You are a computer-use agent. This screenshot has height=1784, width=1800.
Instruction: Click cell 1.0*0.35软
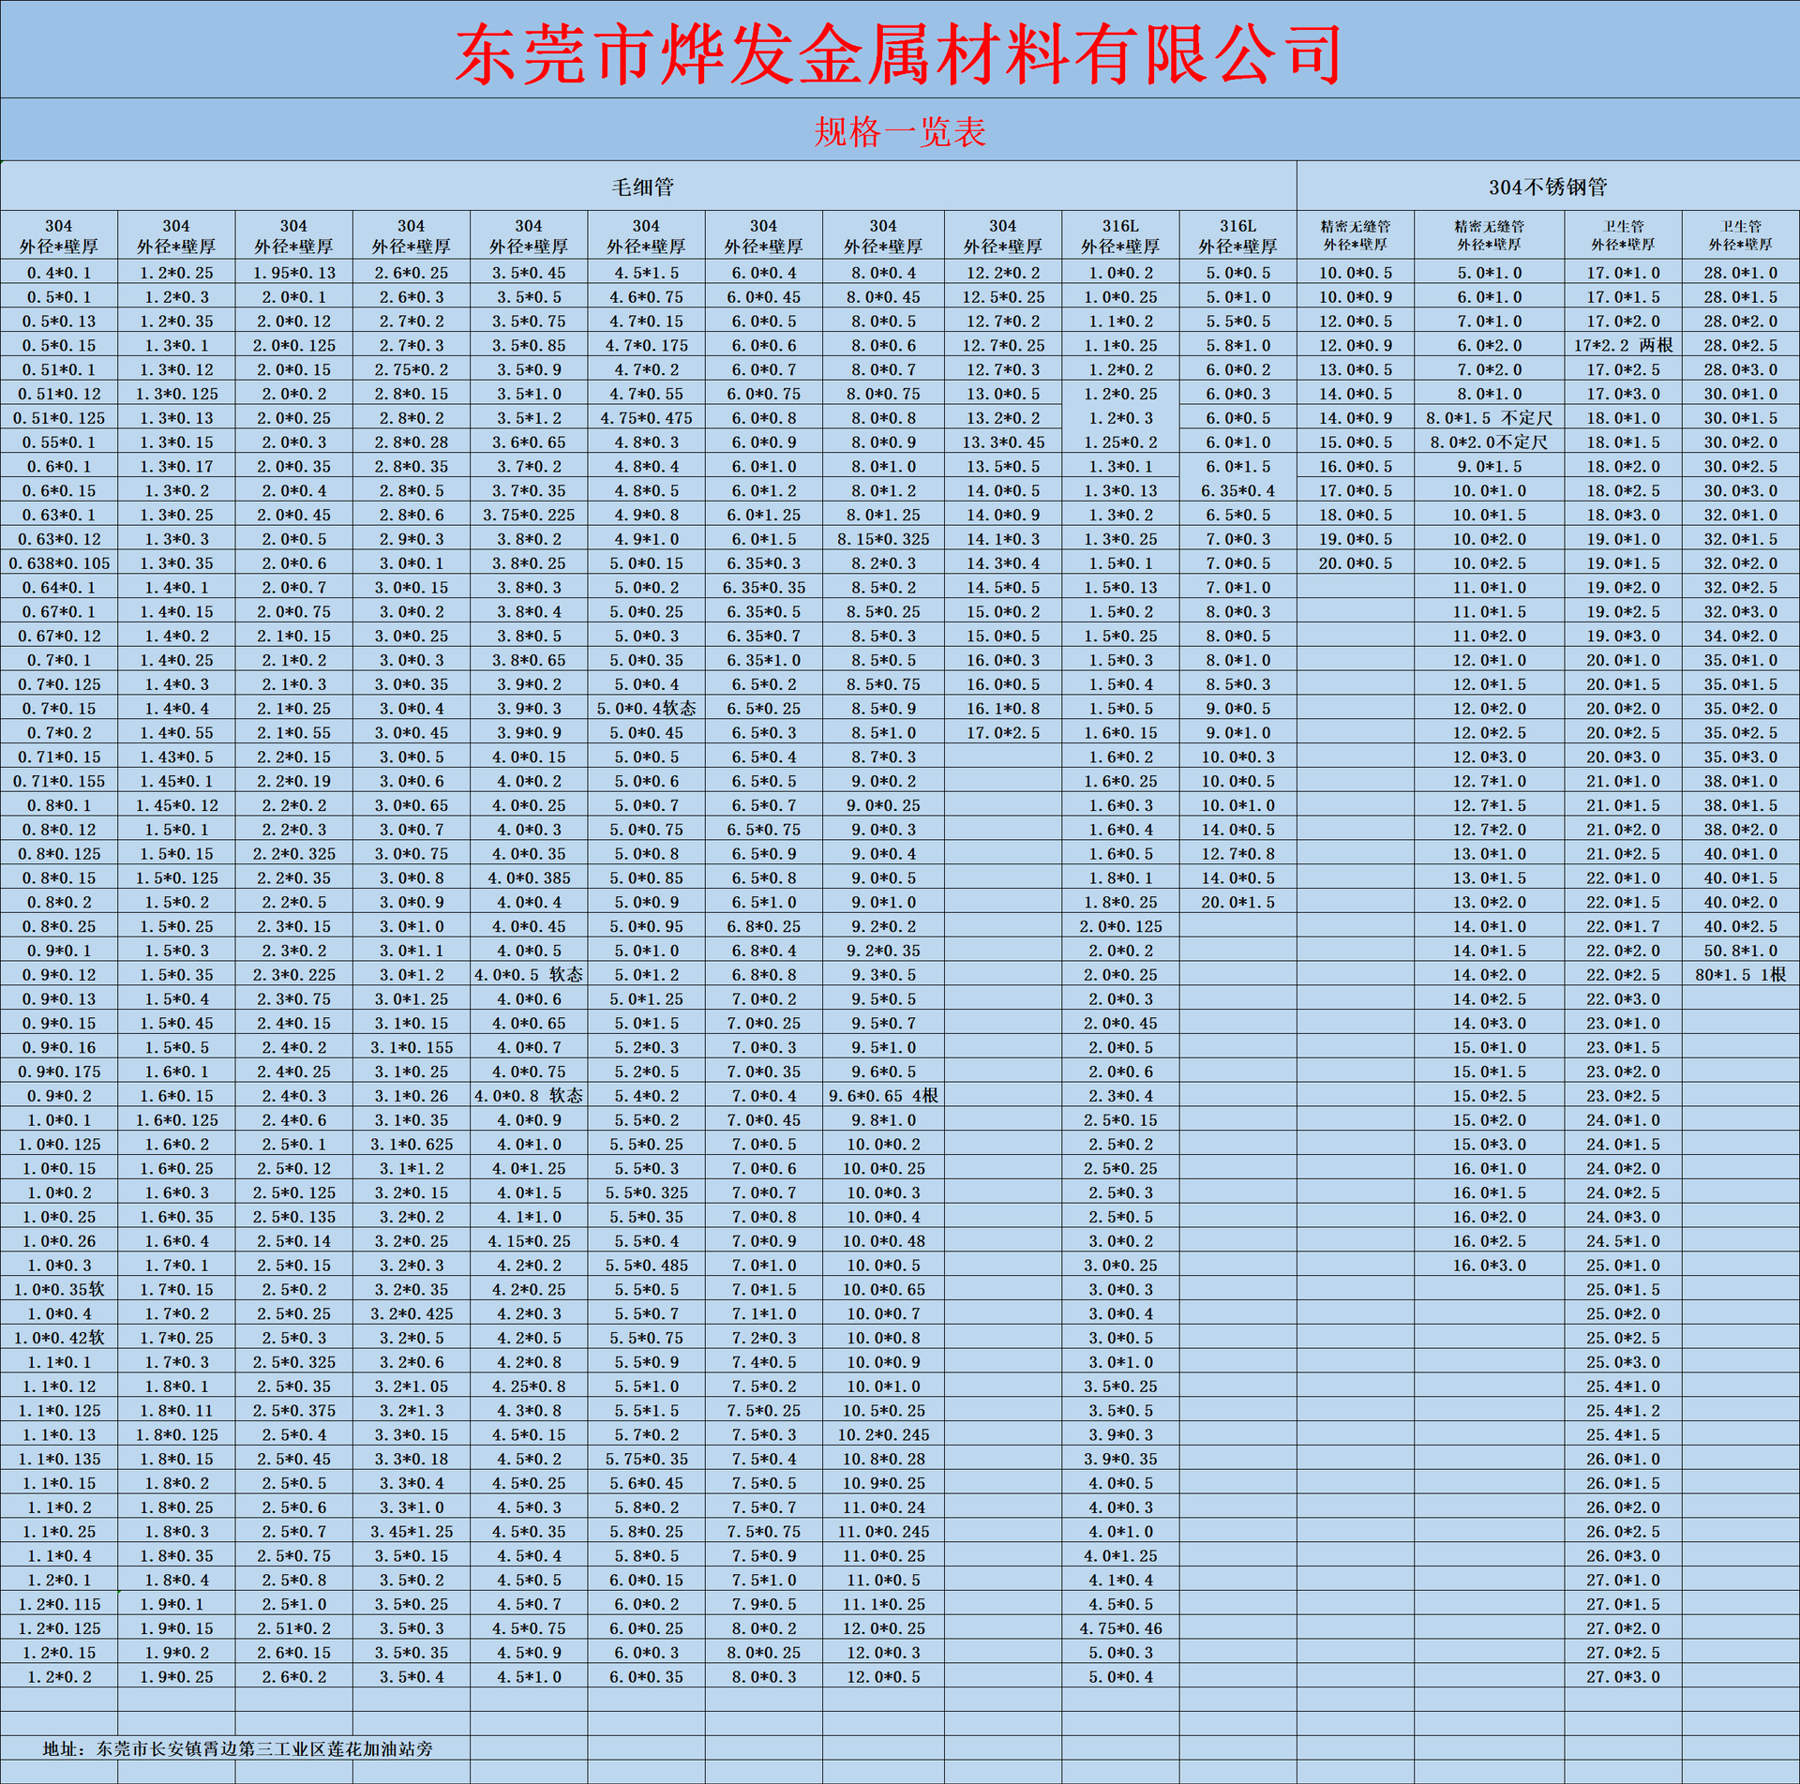point(59,1289)
